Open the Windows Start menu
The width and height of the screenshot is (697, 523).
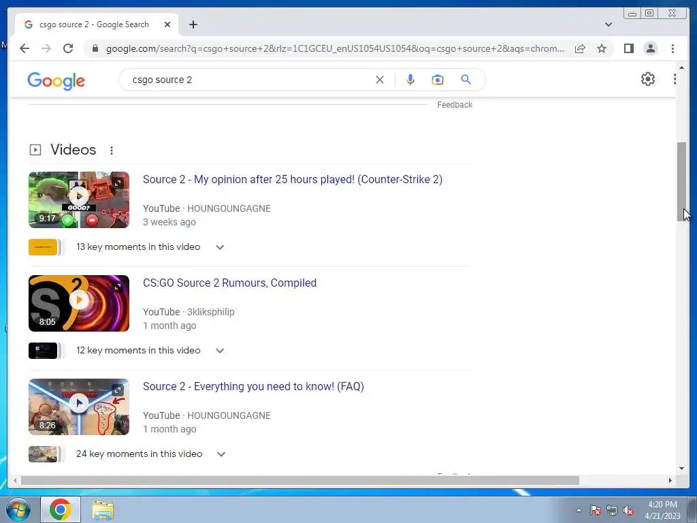(18, 509)
